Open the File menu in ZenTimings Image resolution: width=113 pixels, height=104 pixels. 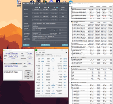pos(36,53)
